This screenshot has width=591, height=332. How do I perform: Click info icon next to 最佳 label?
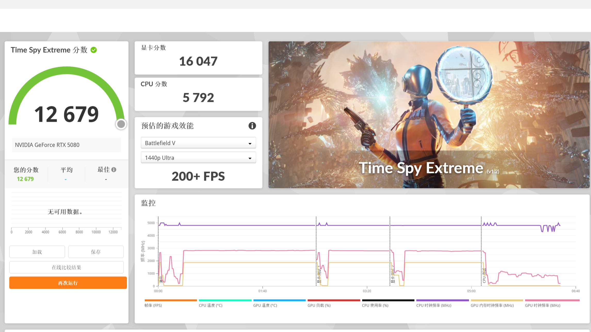point(114,170)
